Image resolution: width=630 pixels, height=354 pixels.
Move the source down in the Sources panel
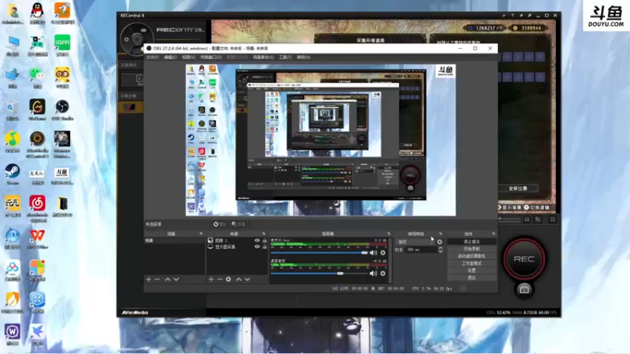pos(247,279)
